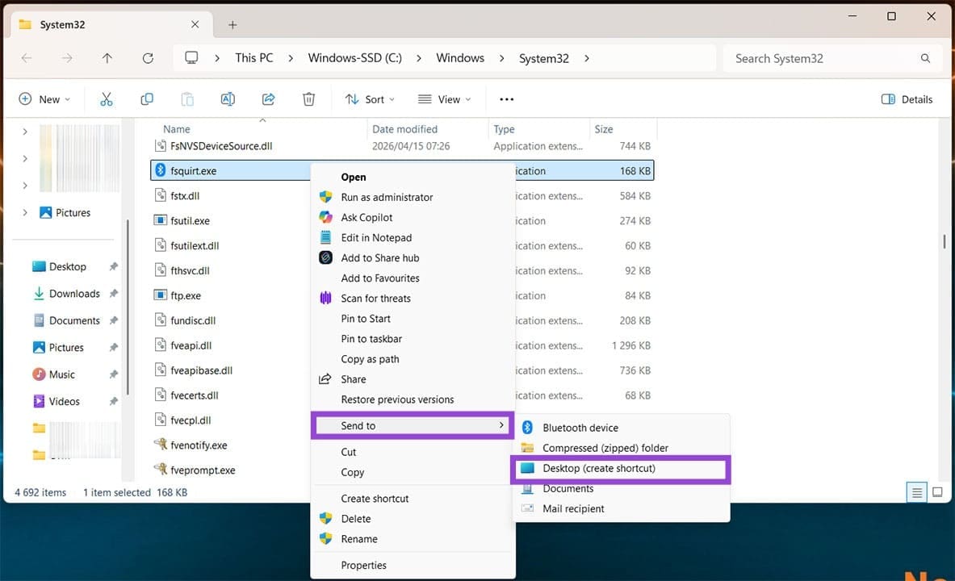The width and height of the screenshot is (955, 581).
Task: Refresh the folder using the refresh icon
Action: (148, 57)
